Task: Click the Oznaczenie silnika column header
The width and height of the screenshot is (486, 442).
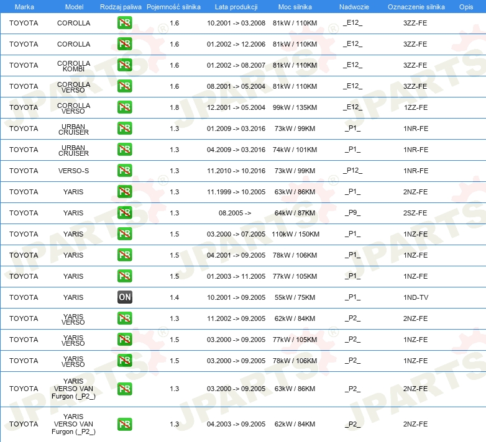Action: 416,7
